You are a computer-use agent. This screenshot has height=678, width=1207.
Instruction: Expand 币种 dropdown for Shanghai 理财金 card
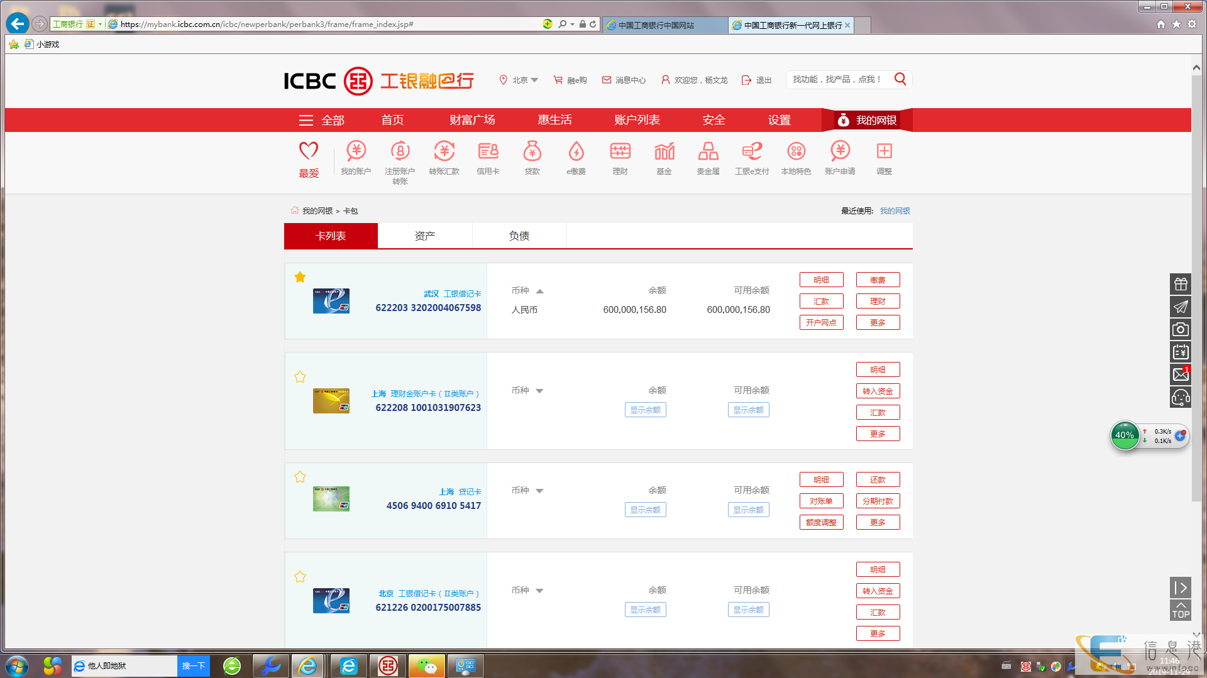[539, 391]
